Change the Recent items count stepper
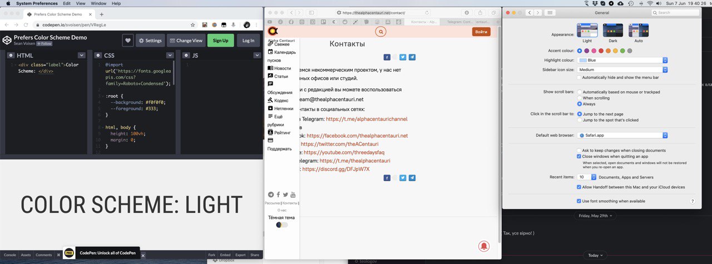This screenshot has width=712, height=264. point(594,177)
